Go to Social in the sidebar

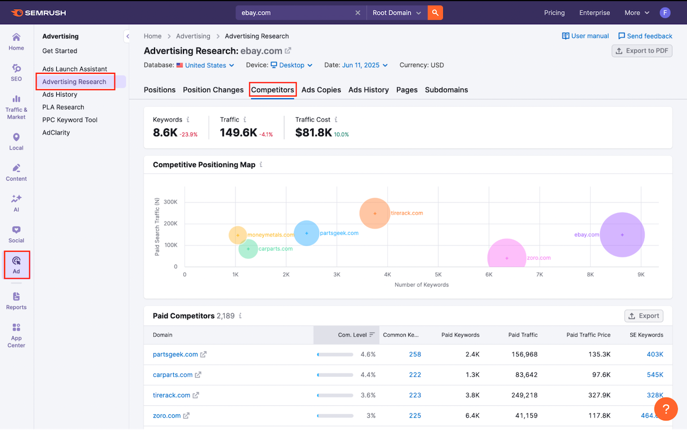click(16, 234)
